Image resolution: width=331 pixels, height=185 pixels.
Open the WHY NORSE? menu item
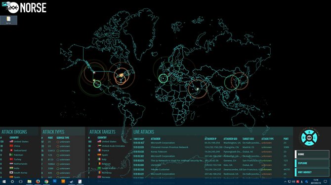coord(312,172)
